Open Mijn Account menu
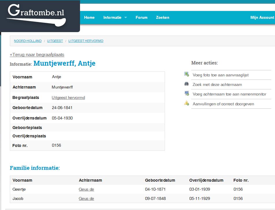 click(x=262, y=18)
